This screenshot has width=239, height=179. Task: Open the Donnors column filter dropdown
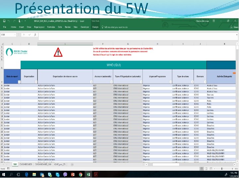point(205,82)
